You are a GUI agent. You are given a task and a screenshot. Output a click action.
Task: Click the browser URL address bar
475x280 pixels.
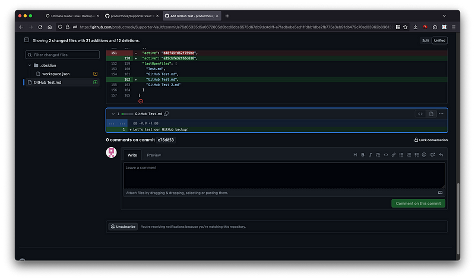tap(236, 27)
